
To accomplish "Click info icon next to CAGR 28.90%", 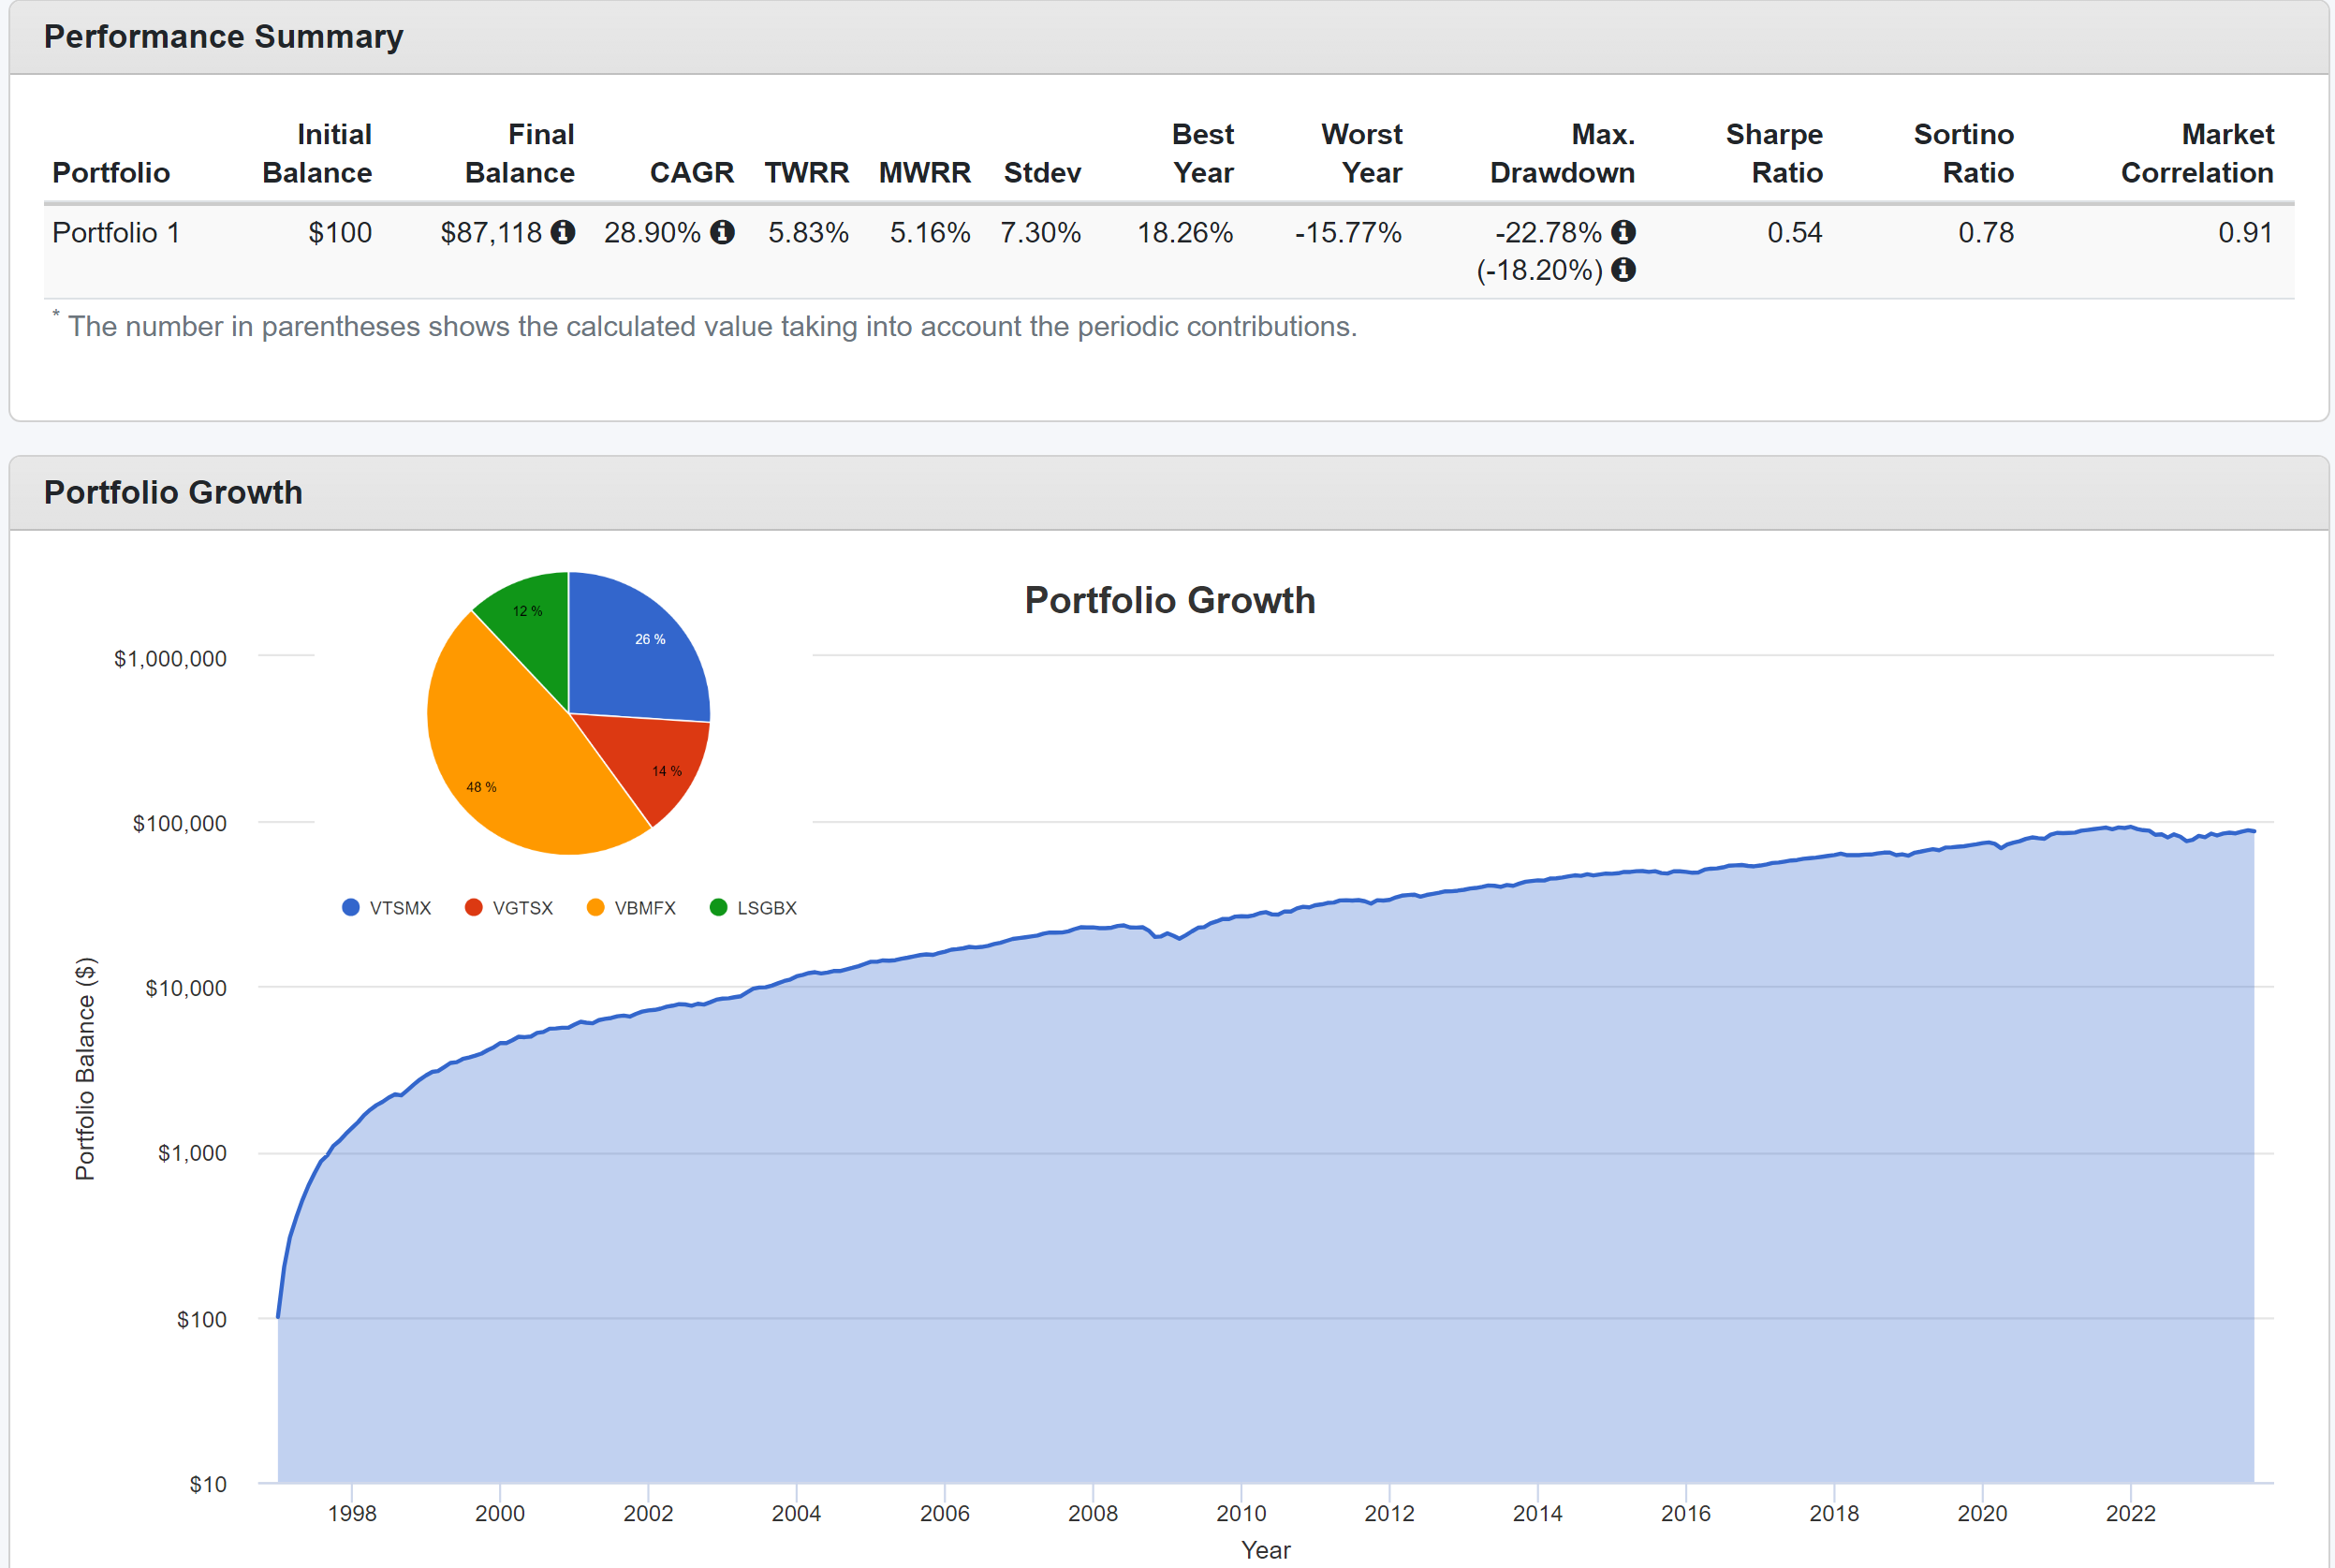I will point(722,232).
